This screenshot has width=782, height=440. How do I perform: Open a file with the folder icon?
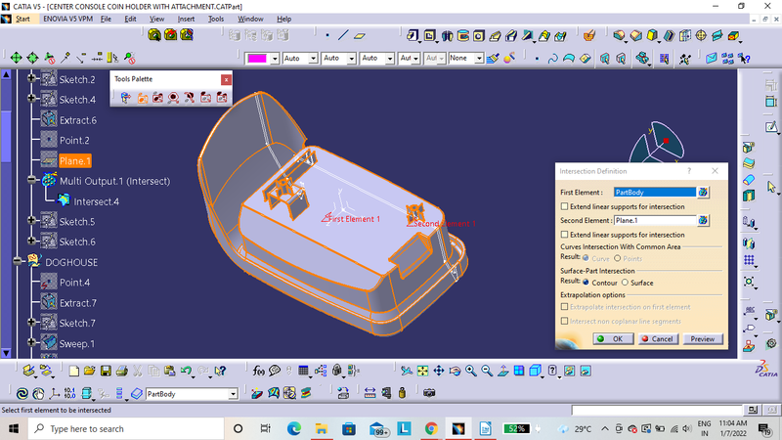(x=90, y=371)
